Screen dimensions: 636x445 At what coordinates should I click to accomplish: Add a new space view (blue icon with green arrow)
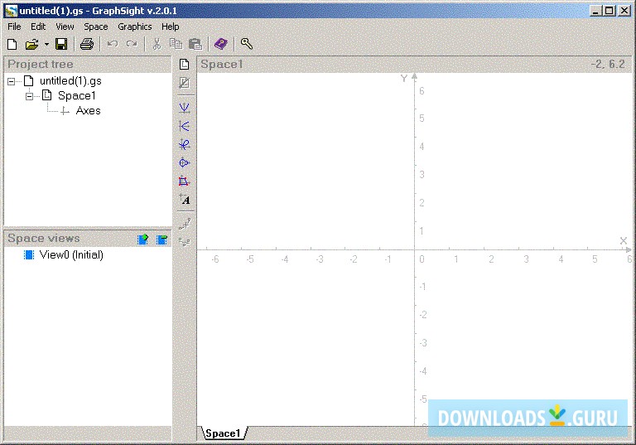[142, 239]
